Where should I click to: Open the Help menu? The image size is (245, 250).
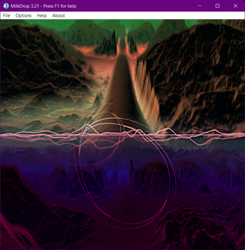[42, 15]
